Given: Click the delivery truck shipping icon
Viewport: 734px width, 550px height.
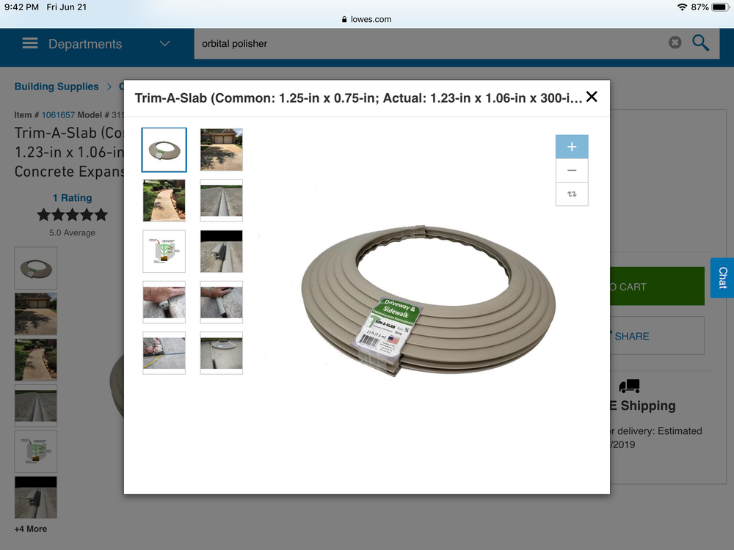Looking at the screenshot, I should click(629, 386).
